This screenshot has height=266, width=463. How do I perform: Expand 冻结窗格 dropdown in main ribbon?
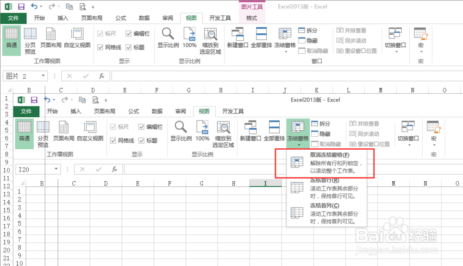[x=286, y=52]
